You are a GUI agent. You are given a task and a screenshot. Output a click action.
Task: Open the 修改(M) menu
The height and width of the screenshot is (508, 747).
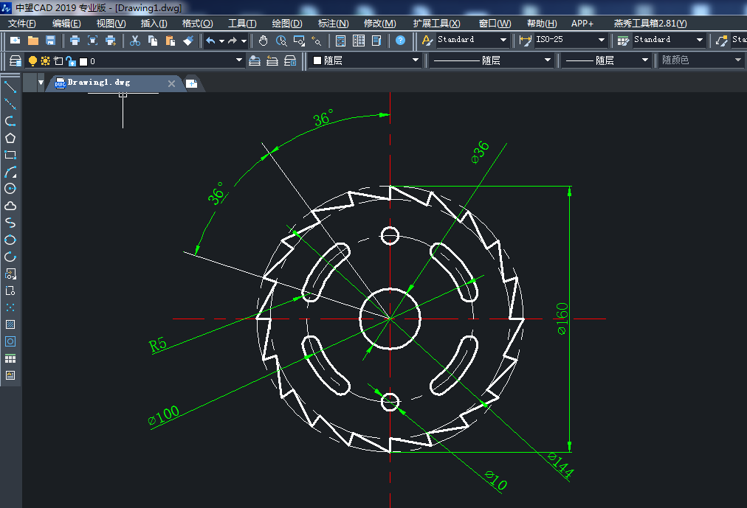click(379, 24)
